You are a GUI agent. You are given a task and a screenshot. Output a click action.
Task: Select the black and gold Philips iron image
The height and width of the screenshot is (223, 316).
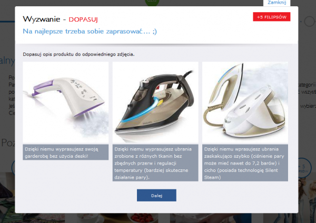coord(155,102)
